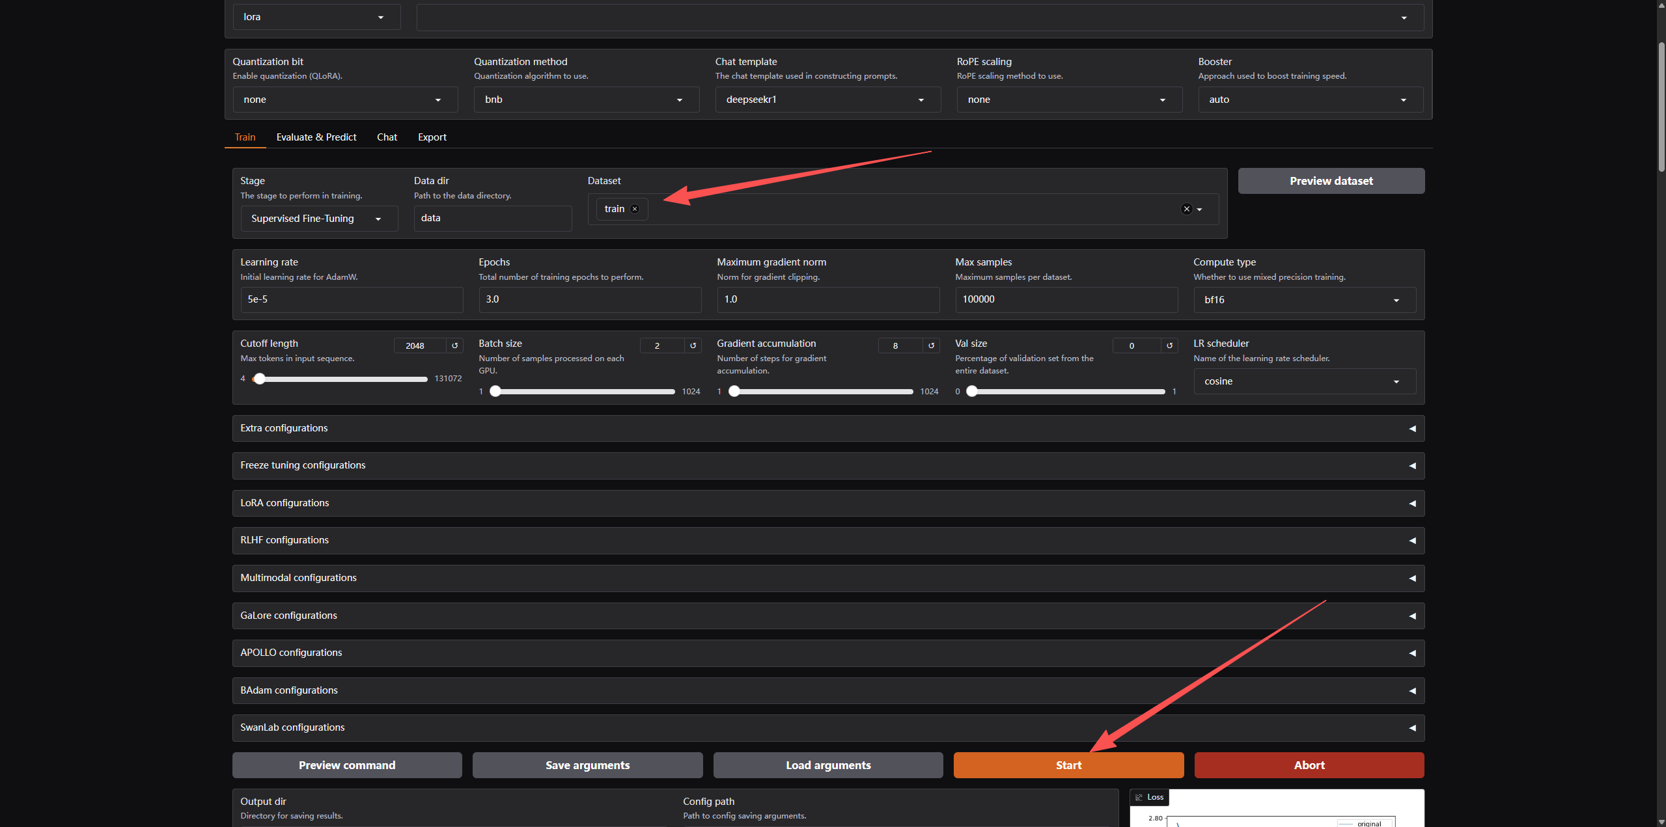Reset Cutoff length to default

[x=454, y=346]
